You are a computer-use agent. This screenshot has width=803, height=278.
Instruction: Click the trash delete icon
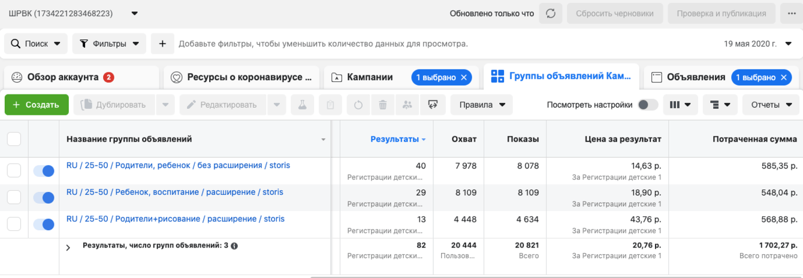tap(382, 105)
